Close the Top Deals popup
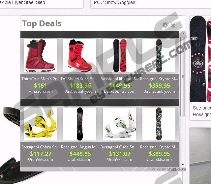Image resolution: width=211 pixels, height=184 pixels. pos(173,25)
